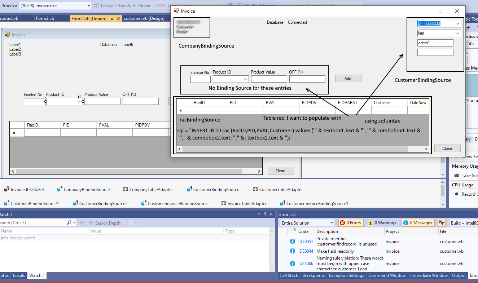
Task: Open the Command Window tab
Action: (387, 275)
